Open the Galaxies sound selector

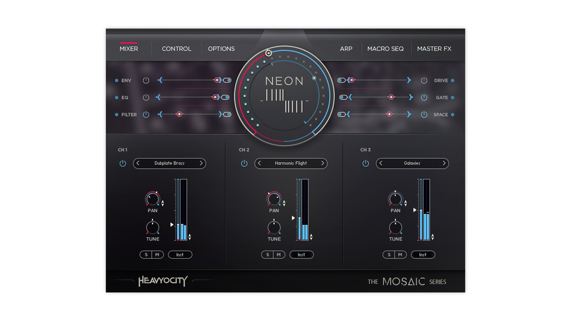point(412,163)
